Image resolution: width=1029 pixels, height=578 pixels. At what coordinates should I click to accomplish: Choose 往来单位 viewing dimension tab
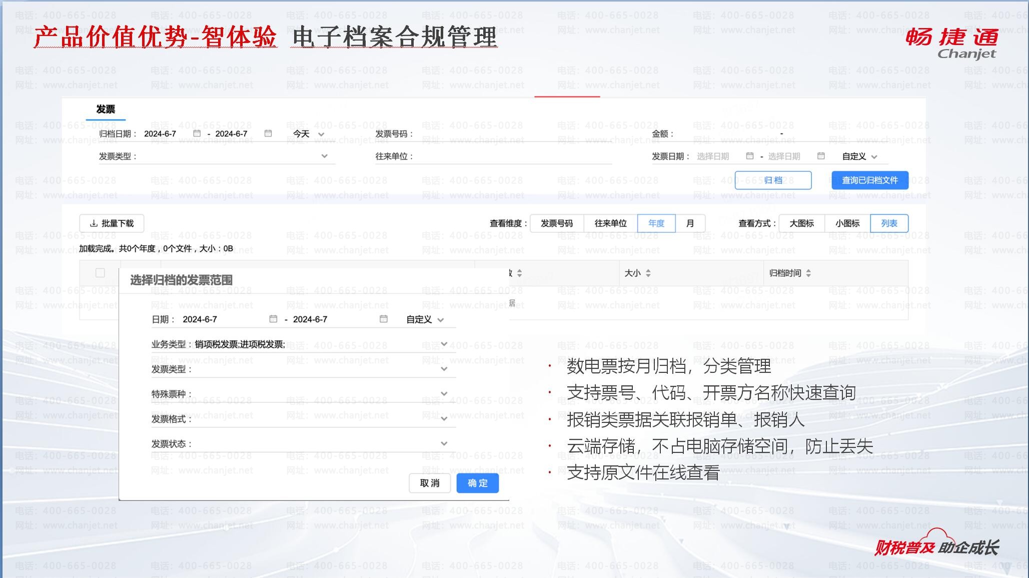pyautogui.click(x=610, y=223)
